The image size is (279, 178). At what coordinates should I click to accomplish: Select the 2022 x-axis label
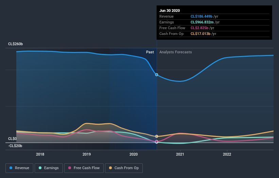coord(227,154)
